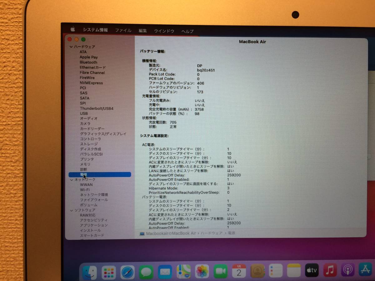The image size is (375, 281).
Task: Open Messages from the Dock
Action: pyautogui.click(x=146, y=272)
